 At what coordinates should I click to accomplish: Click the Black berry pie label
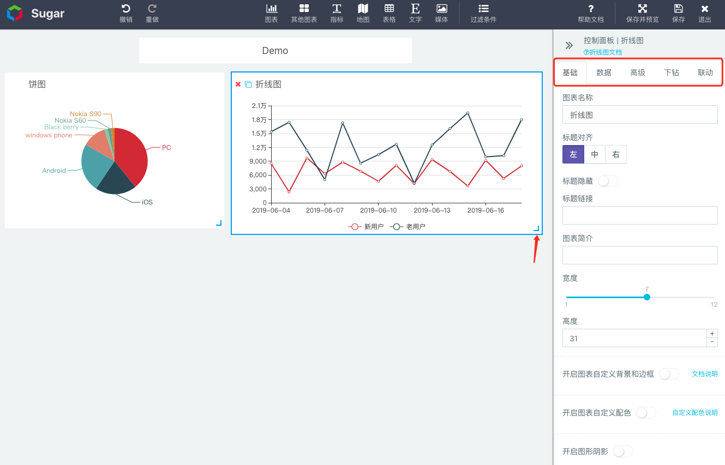62,127
